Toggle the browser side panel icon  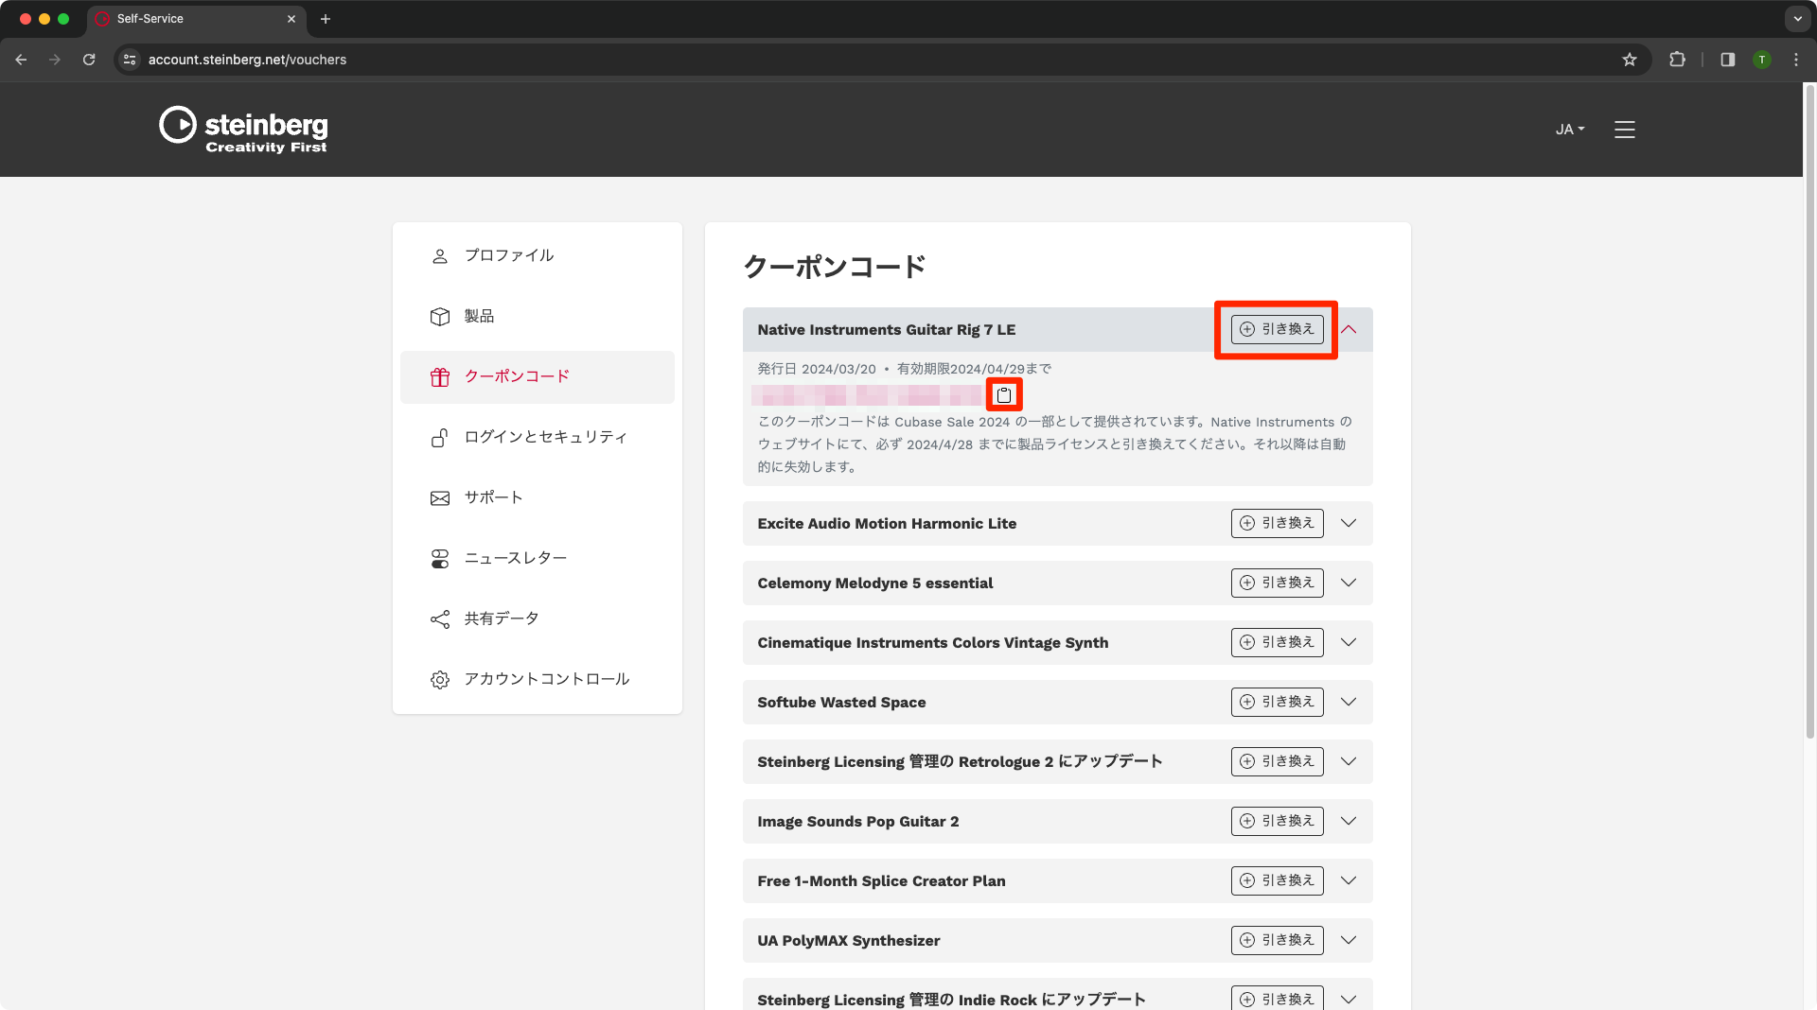click(x=1727, y=60)
